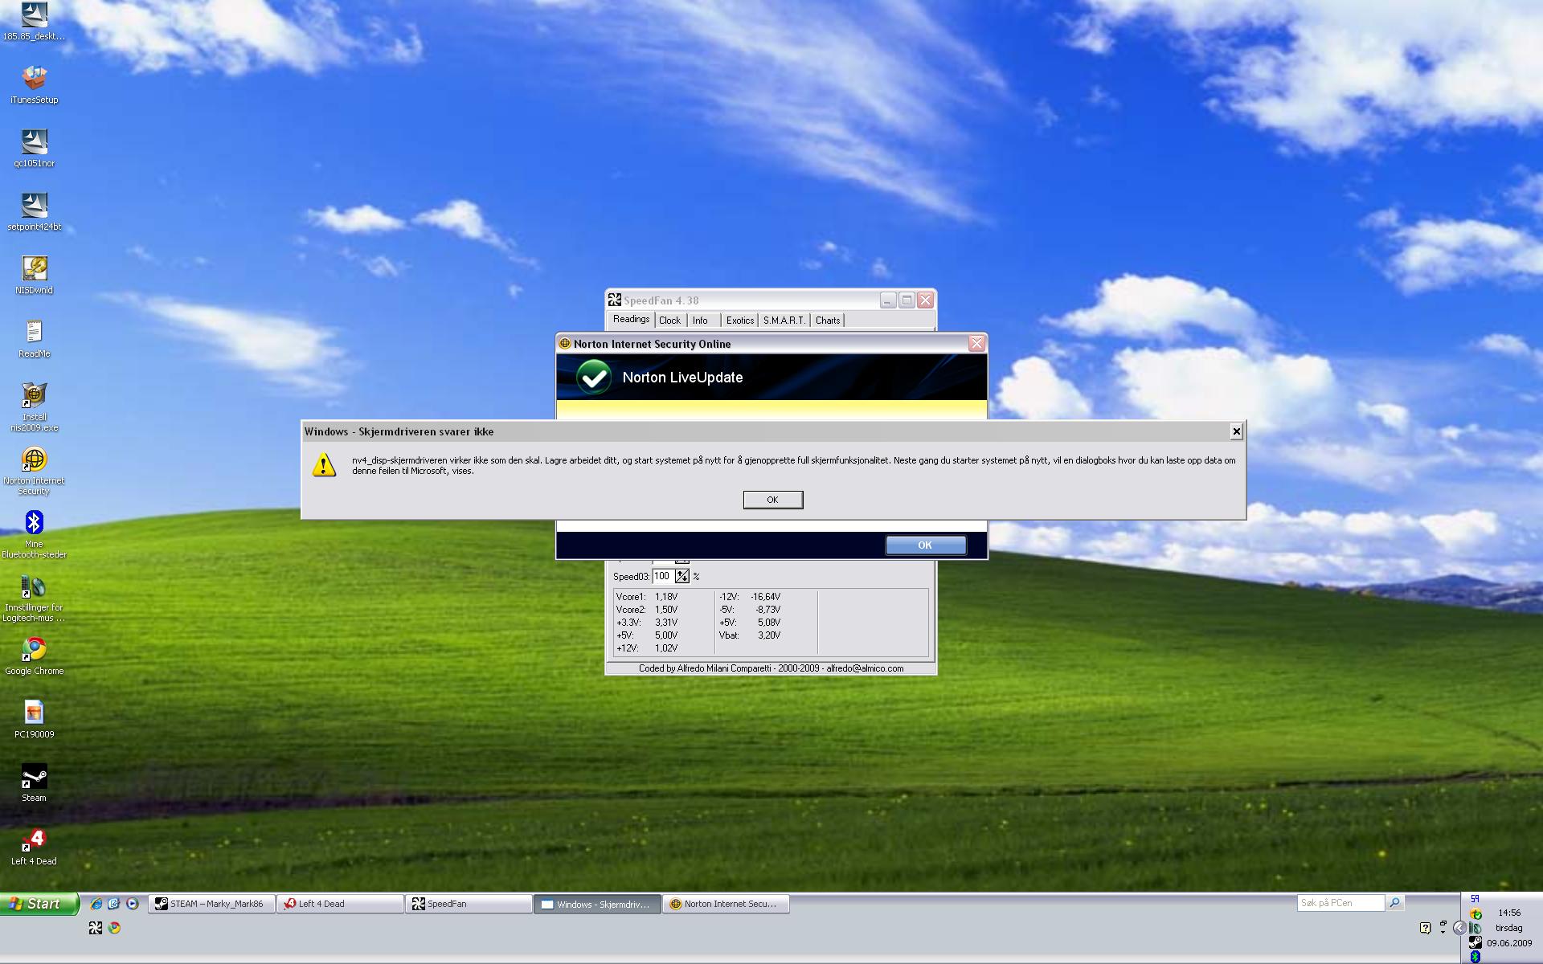Click the Norton LiveUpdate green checkmark logo

click(594, 378)
